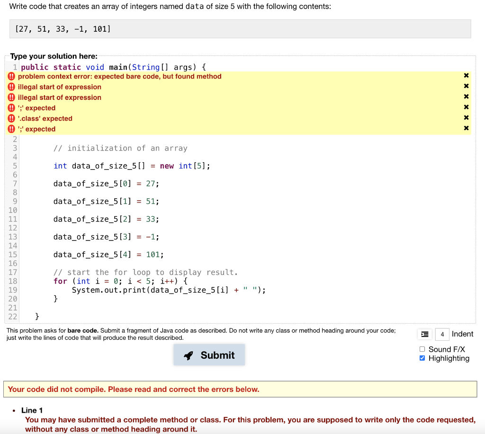This screenshot has height=434, width=485.
Task: Select the Indent size input field
Action: [x=442, y=334]
